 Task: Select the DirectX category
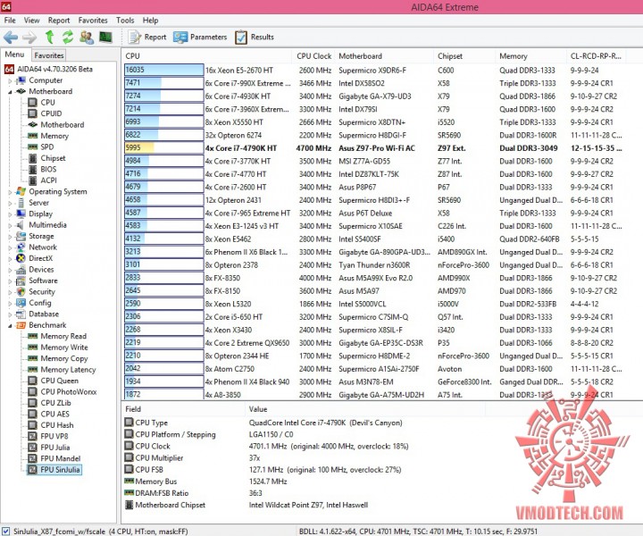40,258
